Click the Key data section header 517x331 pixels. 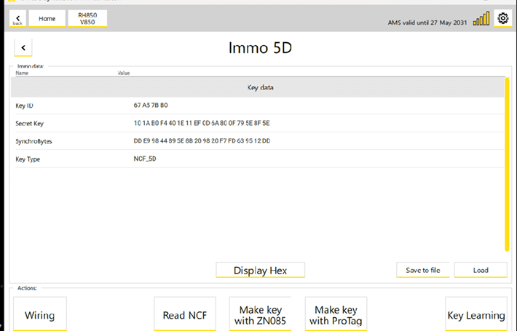258,87
